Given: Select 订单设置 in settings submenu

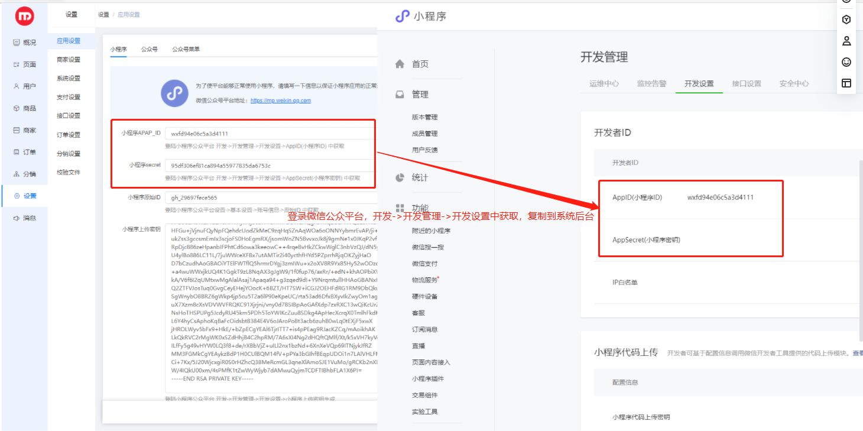Looking at the screenshot, I should [x=69, y=135].
